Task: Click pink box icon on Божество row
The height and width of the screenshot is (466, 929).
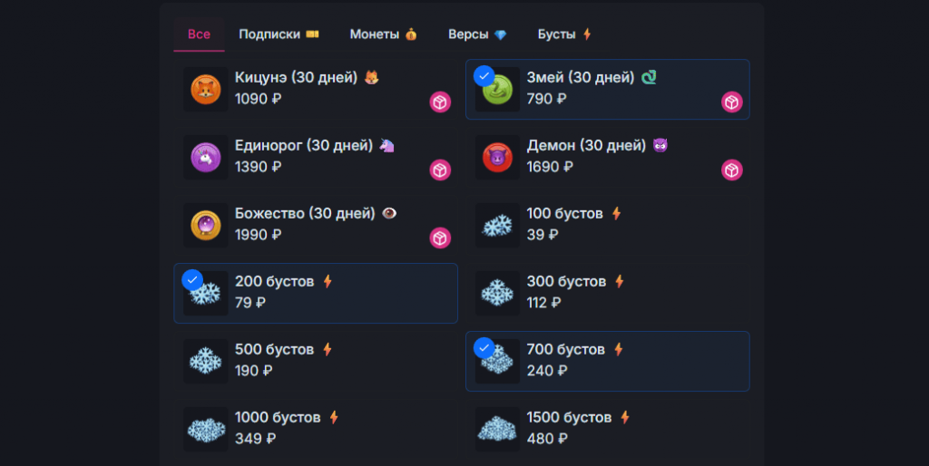Action: [440, 238]
